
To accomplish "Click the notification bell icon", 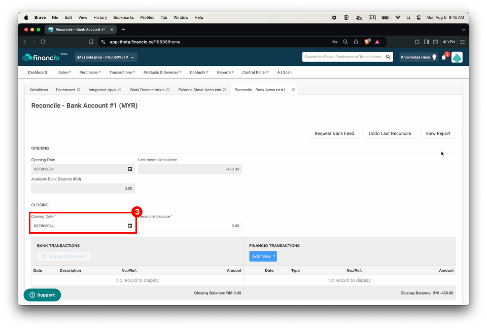I will 444,57.
